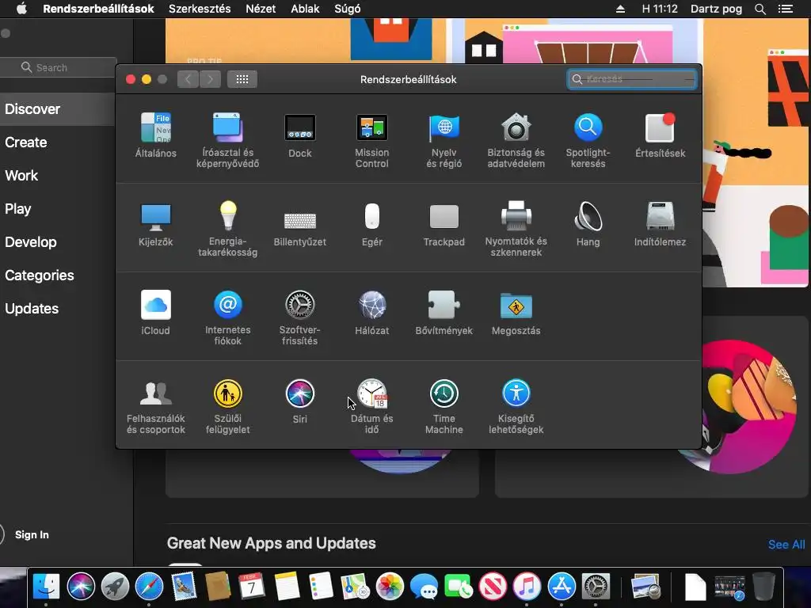Click Dartz pog user menu
811x608 pixels.
(x=716, y=9)
